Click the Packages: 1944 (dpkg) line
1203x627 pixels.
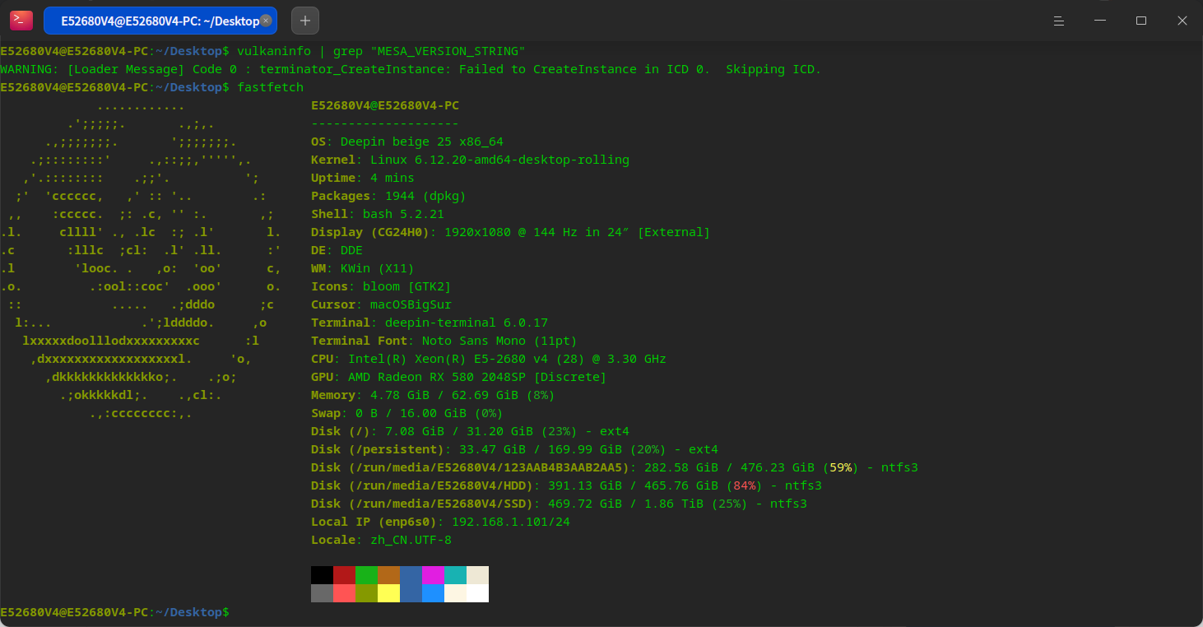tap(388, 196)
